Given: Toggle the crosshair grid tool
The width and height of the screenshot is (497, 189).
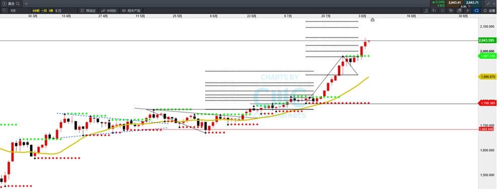Looking at the screenshot, I should click(442, 11).
